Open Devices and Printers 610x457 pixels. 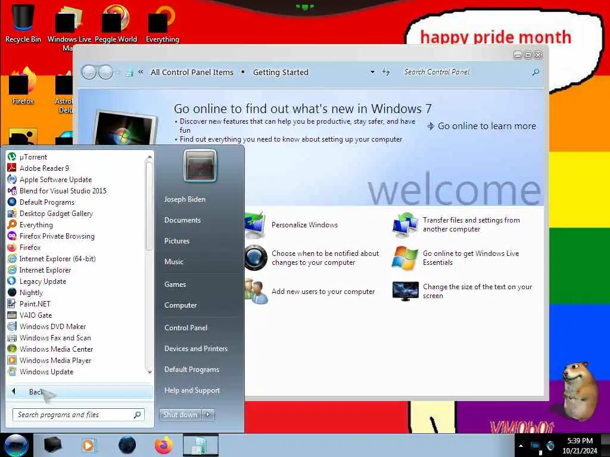pyautogui.click(x=196, y=349)
